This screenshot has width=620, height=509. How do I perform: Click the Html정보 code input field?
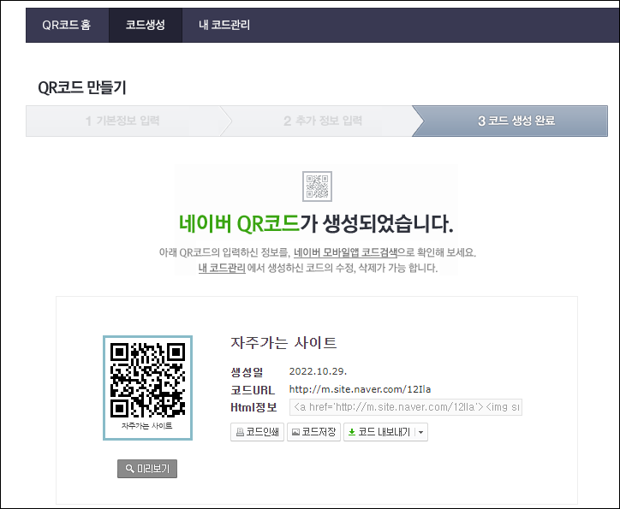pos(406,407)
